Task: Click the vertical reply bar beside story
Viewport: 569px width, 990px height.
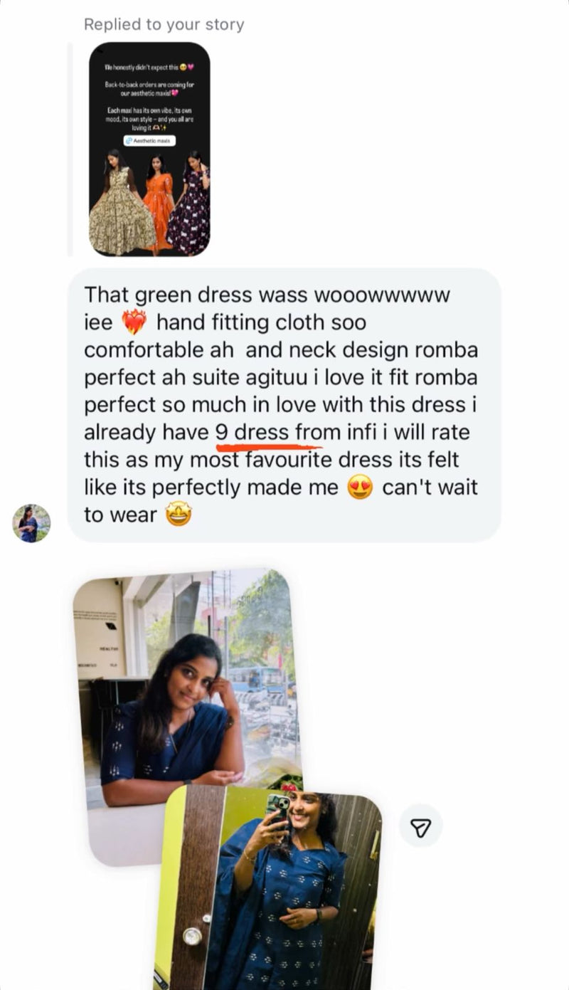Action: pos(70,149)
